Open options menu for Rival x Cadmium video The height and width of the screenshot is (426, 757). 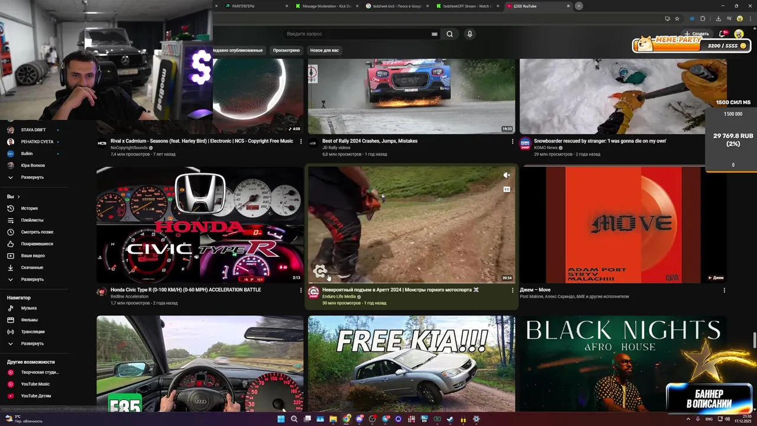pos(301,141)
